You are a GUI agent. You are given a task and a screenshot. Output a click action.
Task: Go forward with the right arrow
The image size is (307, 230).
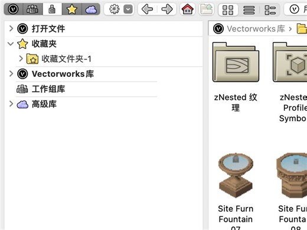pyautogui.click(x=167, y=9)
